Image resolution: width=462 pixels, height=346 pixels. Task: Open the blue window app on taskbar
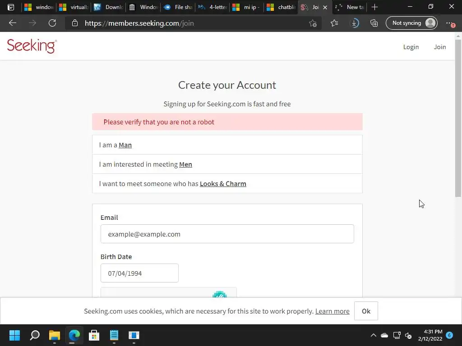(134, 335)
